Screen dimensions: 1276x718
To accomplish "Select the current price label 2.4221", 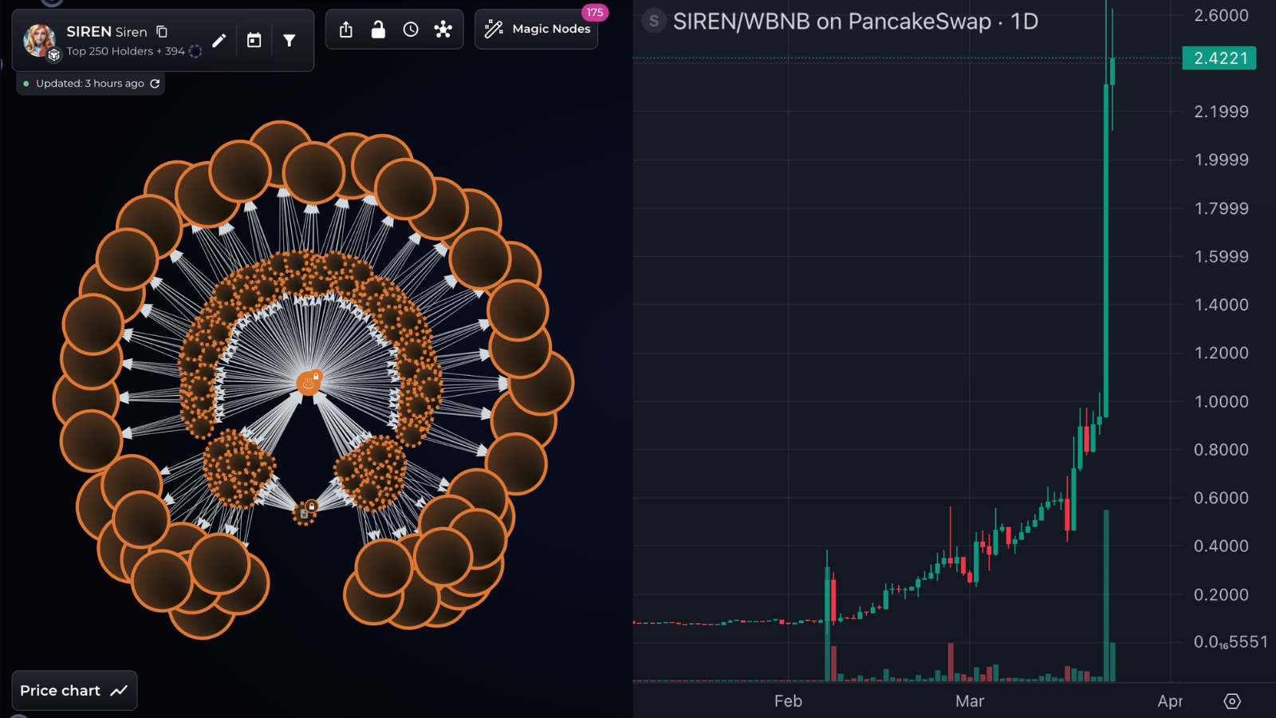I will [1219, 58].
